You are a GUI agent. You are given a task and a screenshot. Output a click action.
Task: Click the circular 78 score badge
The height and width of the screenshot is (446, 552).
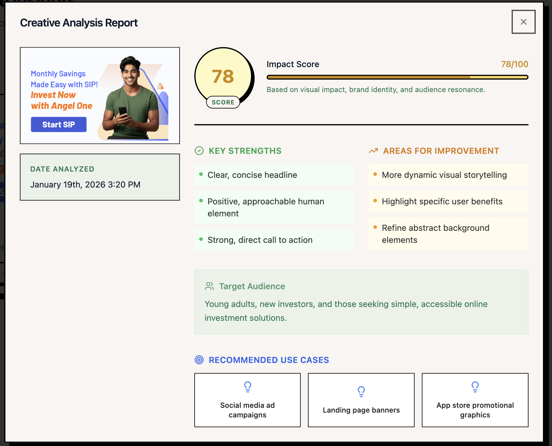coord(223,78)
